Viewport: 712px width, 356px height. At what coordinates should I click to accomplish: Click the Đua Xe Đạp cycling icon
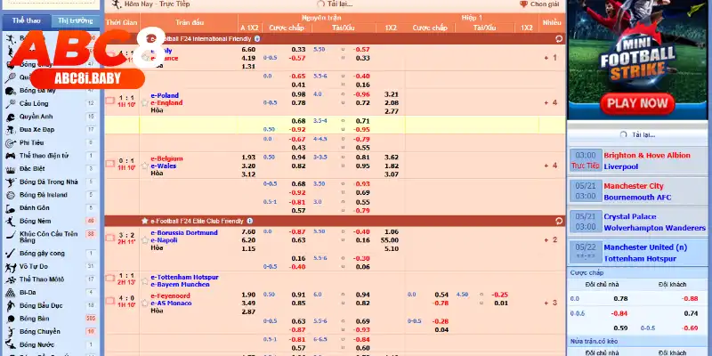pyautogui.click(x=10, y=129)
